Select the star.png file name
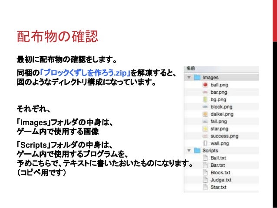The height and width of the screenshot is (208, 277). 219,129
